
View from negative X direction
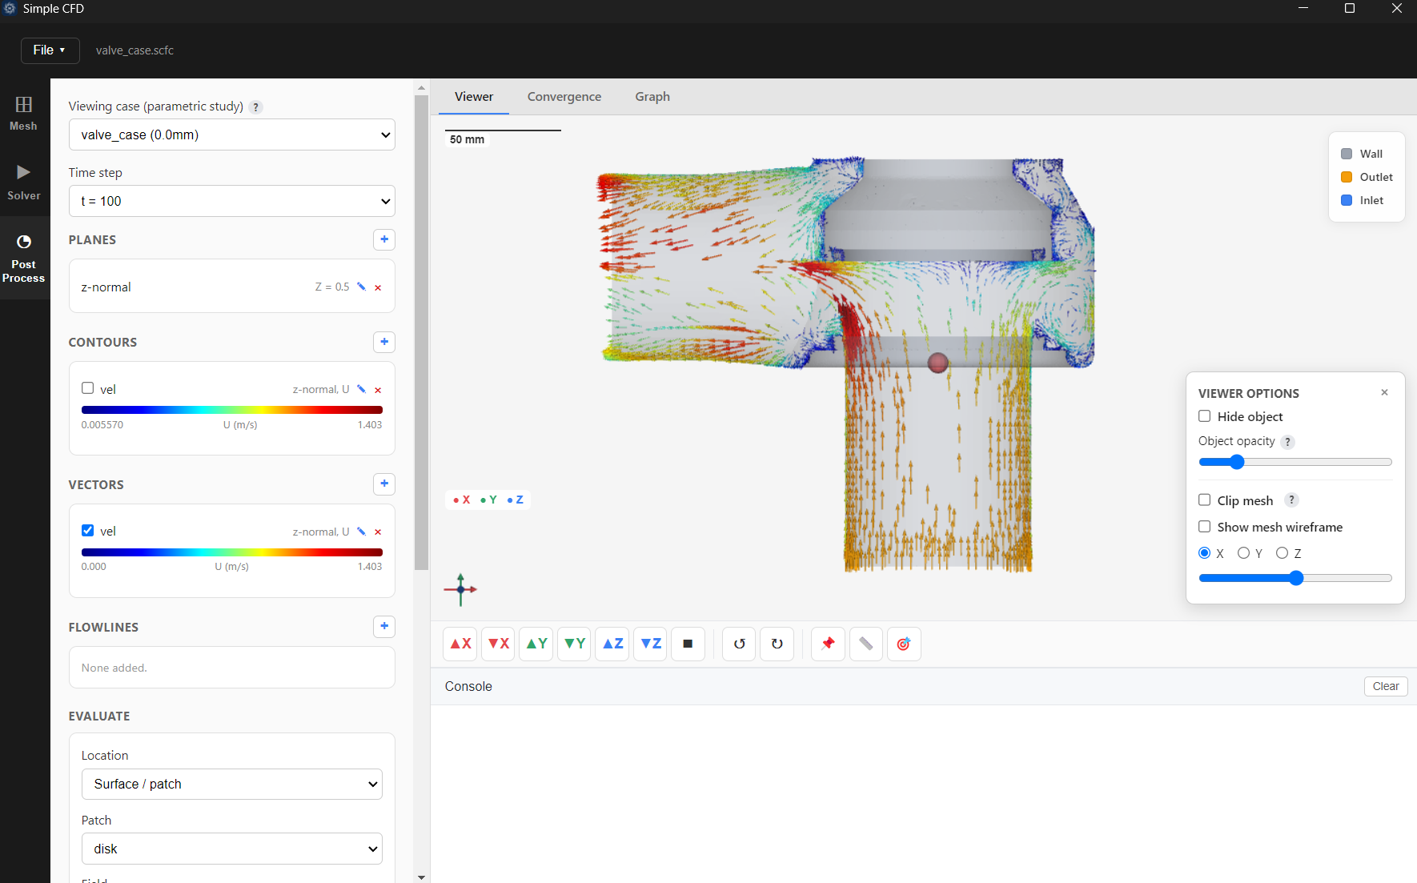click(x=498, y=644)
